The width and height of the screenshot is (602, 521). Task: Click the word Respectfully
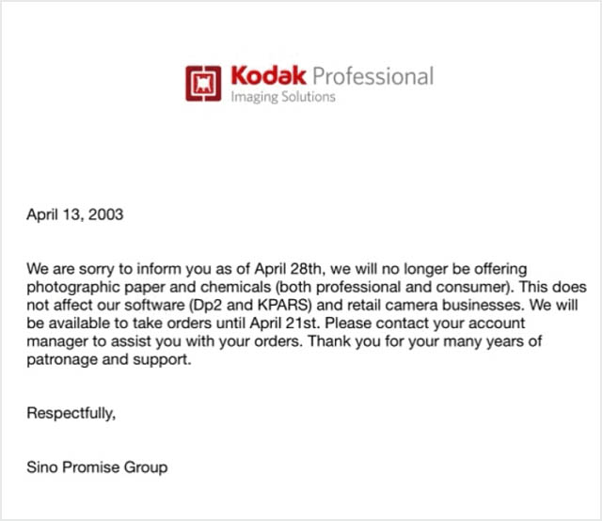[71, 414]
